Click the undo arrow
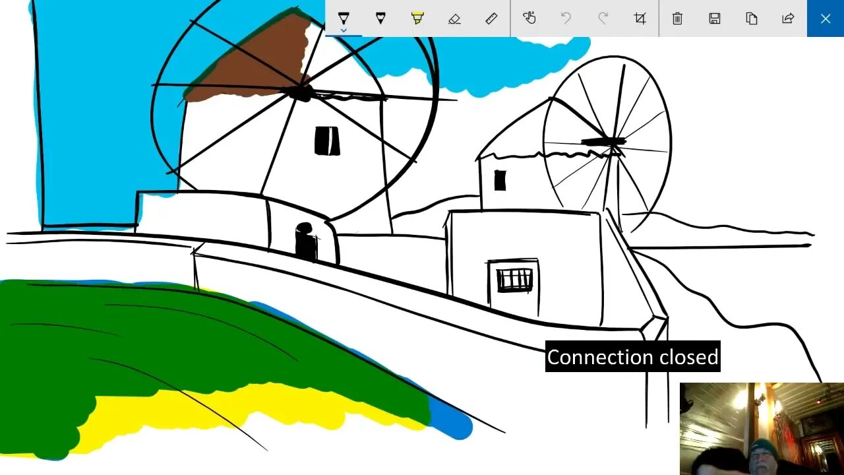Viewport: 844px width, 475px height. pos(566,18)
